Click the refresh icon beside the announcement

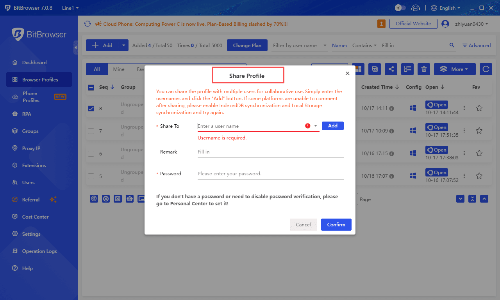point(88,24)
